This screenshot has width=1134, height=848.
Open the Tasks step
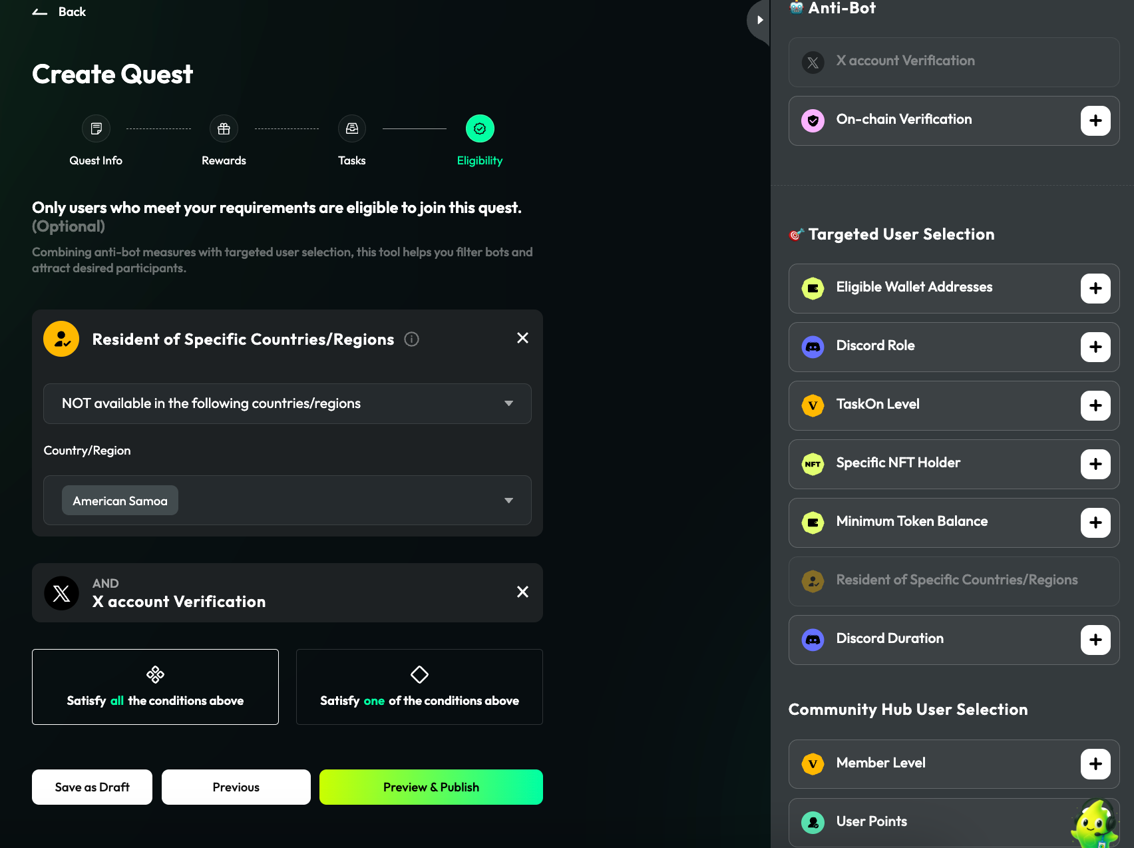pos(351,129)
